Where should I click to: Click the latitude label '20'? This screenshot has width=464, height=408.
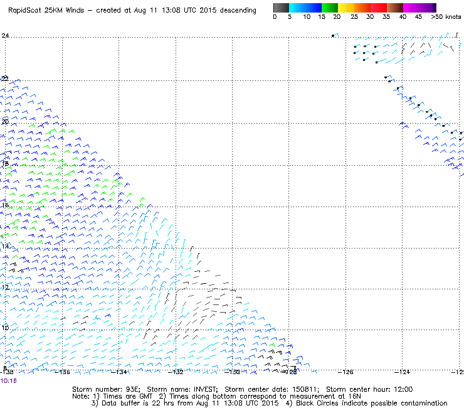click(5, 122)
